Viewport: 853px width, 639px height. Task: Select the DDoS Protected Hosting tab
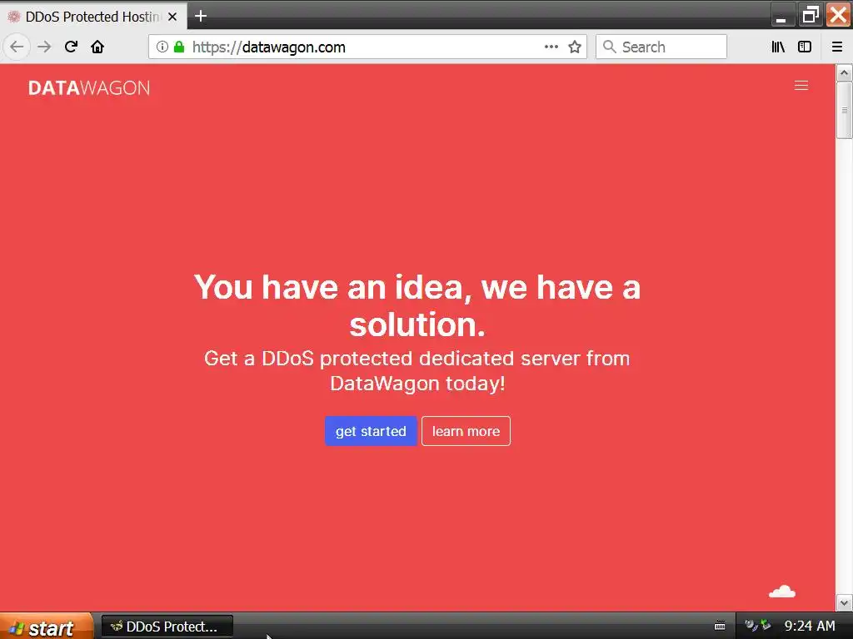[x=93, y=17]
